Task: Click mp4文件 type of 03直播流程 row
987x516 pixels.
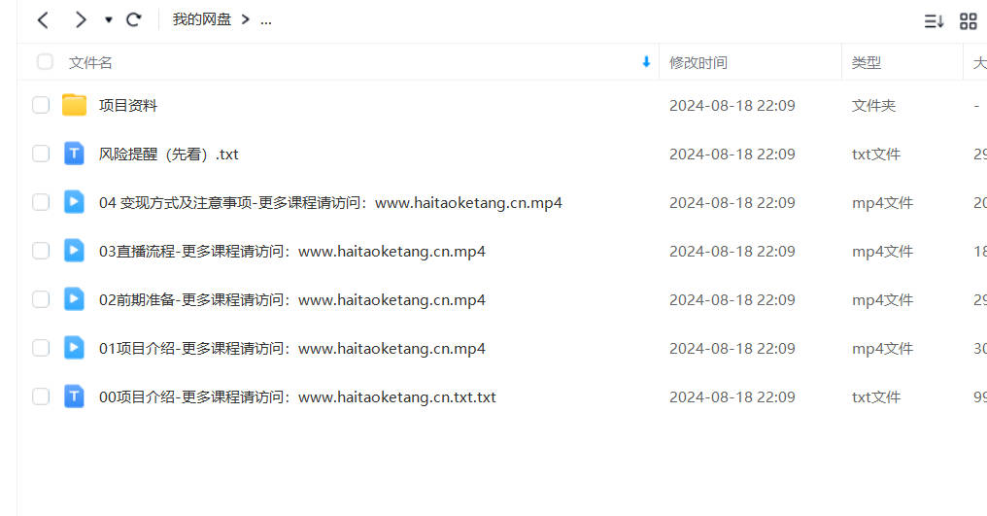Action: coord(882,252)
